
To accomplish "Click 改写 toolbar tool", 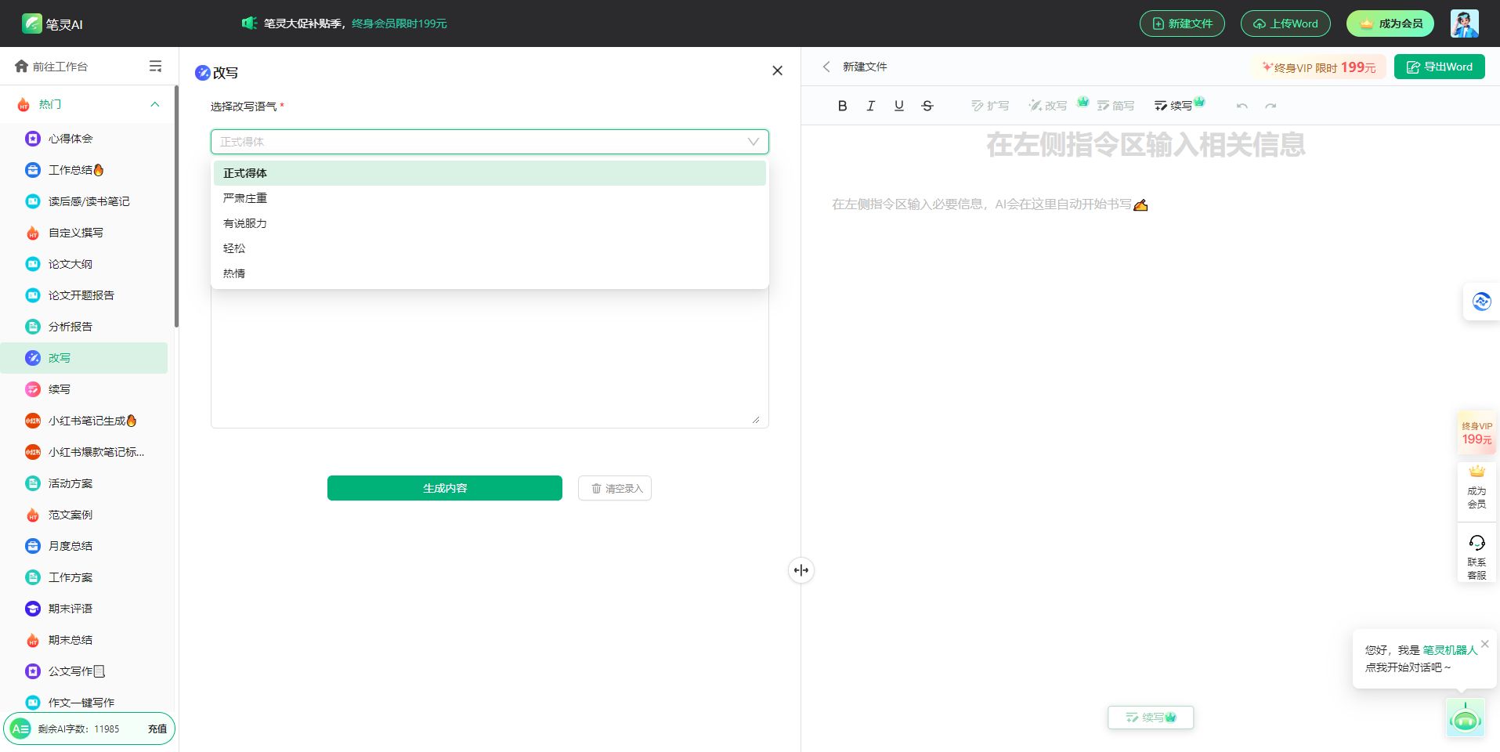I will [x=1048, y=106].
